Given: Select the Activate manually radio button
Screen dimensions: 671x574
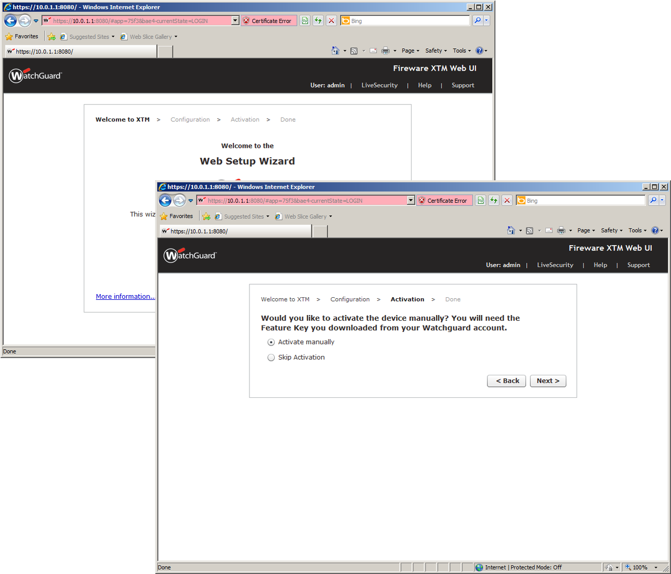Looking at the screenshot, I should coord(271,342).
